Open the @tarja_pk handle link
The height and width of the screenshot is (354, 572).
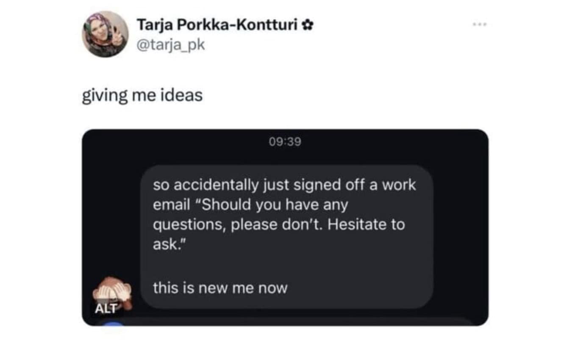click(x=171, y=44)
